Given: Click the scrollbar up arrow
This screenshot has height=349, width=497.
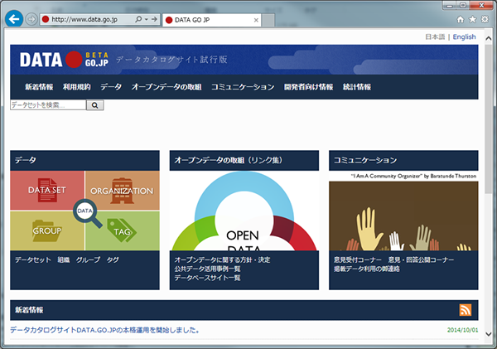Looking at the screenshot, I should (x=489, y=38).
